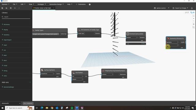Click the Family Types node icon
Viewport: 196px width, 110px height.
(33, 30)
